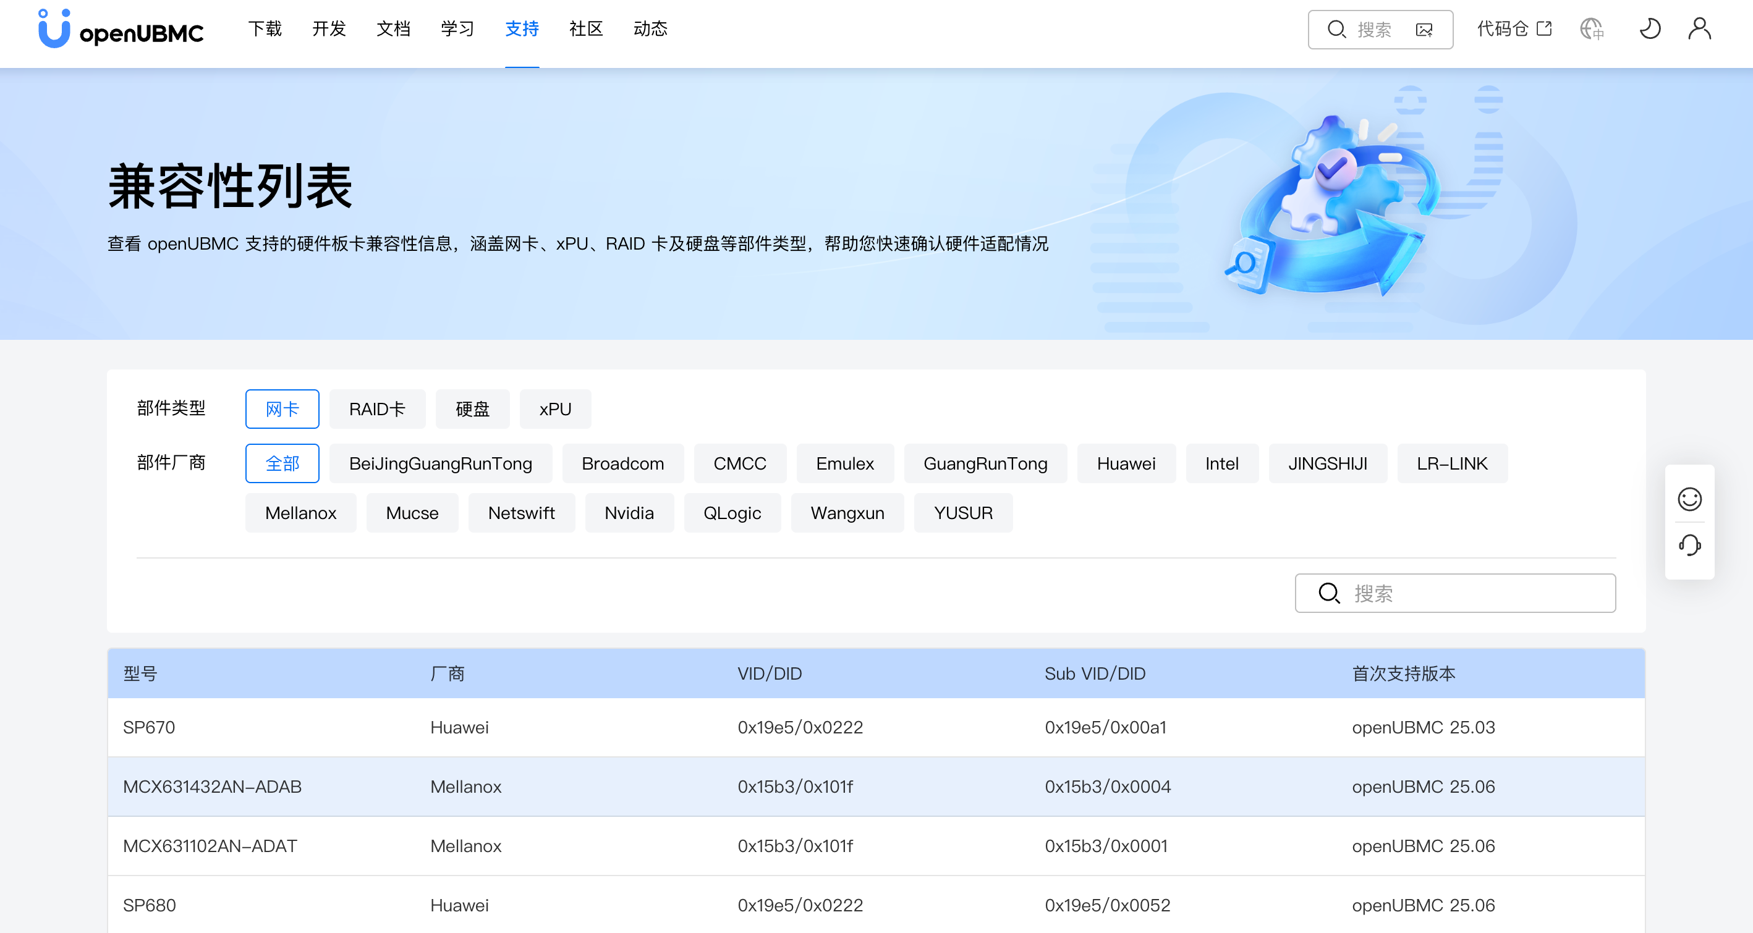Select the 硬盘 component type
Viewport: 1753px width, 933px height.
472,408
